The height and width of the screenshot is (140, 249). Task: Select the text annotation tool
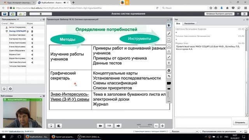[x=169, y=63]
